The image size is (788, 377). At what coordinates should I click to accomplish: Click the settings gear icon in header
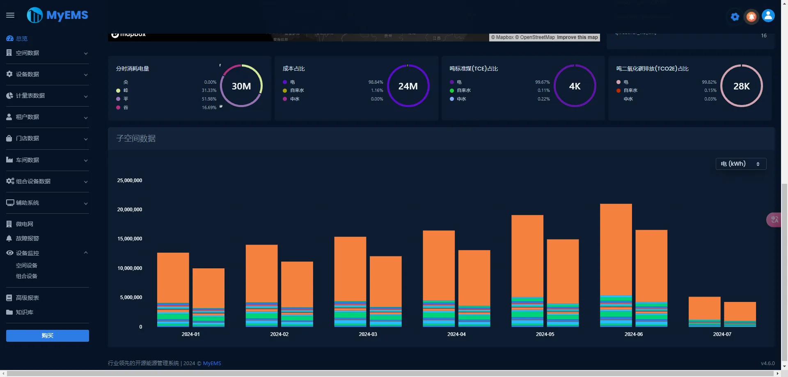coord(735,17)
